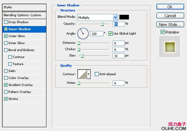This screenshot has width=187, height=131.
Task: Click the angle dial control
Action: point(83,34)
